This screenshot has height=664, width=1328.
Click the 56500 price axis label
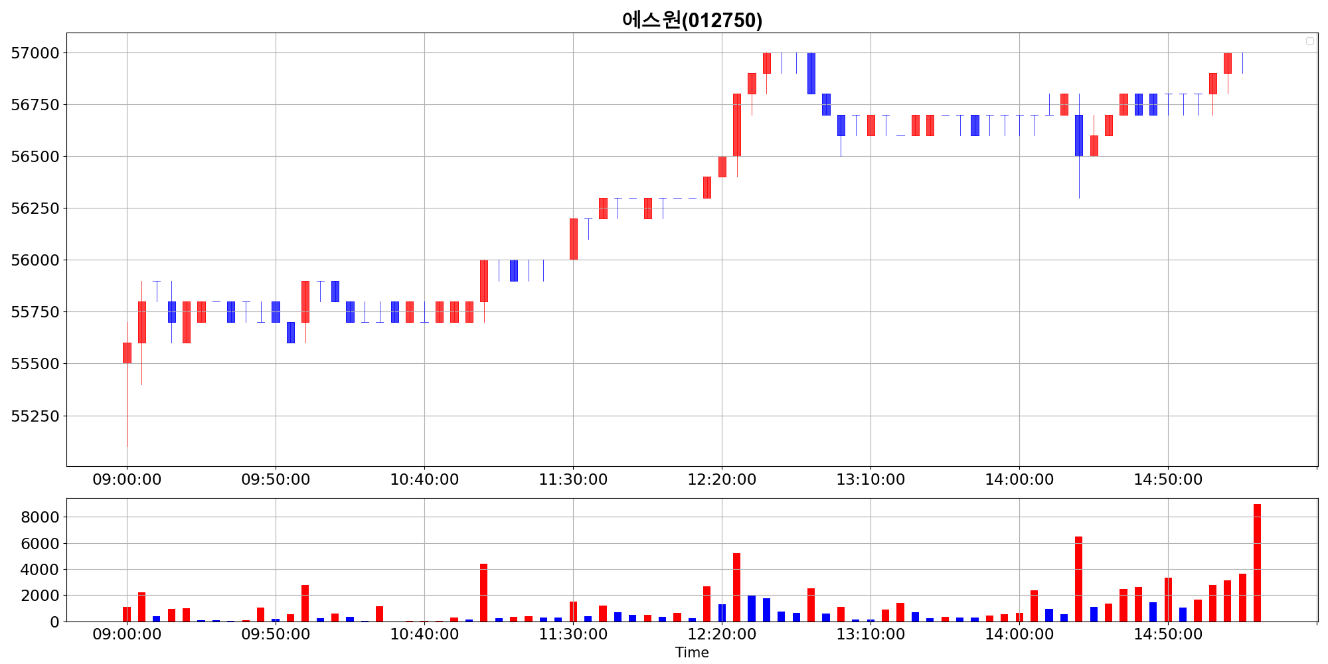pos(35,157)
